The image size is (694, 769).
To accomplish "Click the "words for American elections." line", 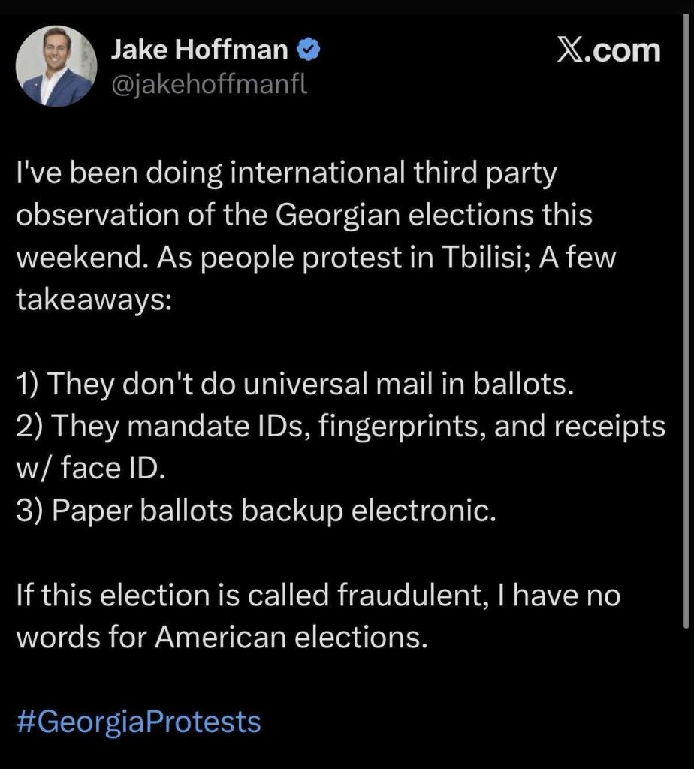I will click(x=221, y=639).
